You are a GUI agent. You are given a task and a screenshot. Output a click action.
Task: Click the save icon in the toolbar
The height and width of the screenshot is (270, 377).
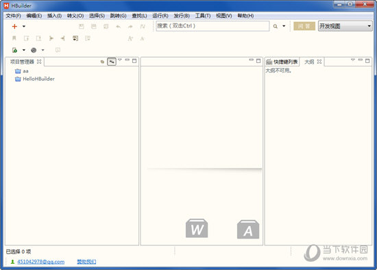pyautogui.click(x=82, y=27)
